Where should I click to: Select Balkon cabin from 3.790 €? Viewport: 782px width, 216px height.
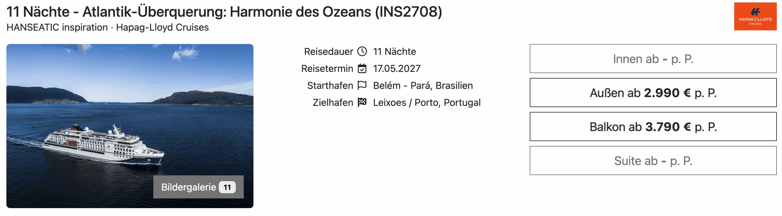pos(653,127)
